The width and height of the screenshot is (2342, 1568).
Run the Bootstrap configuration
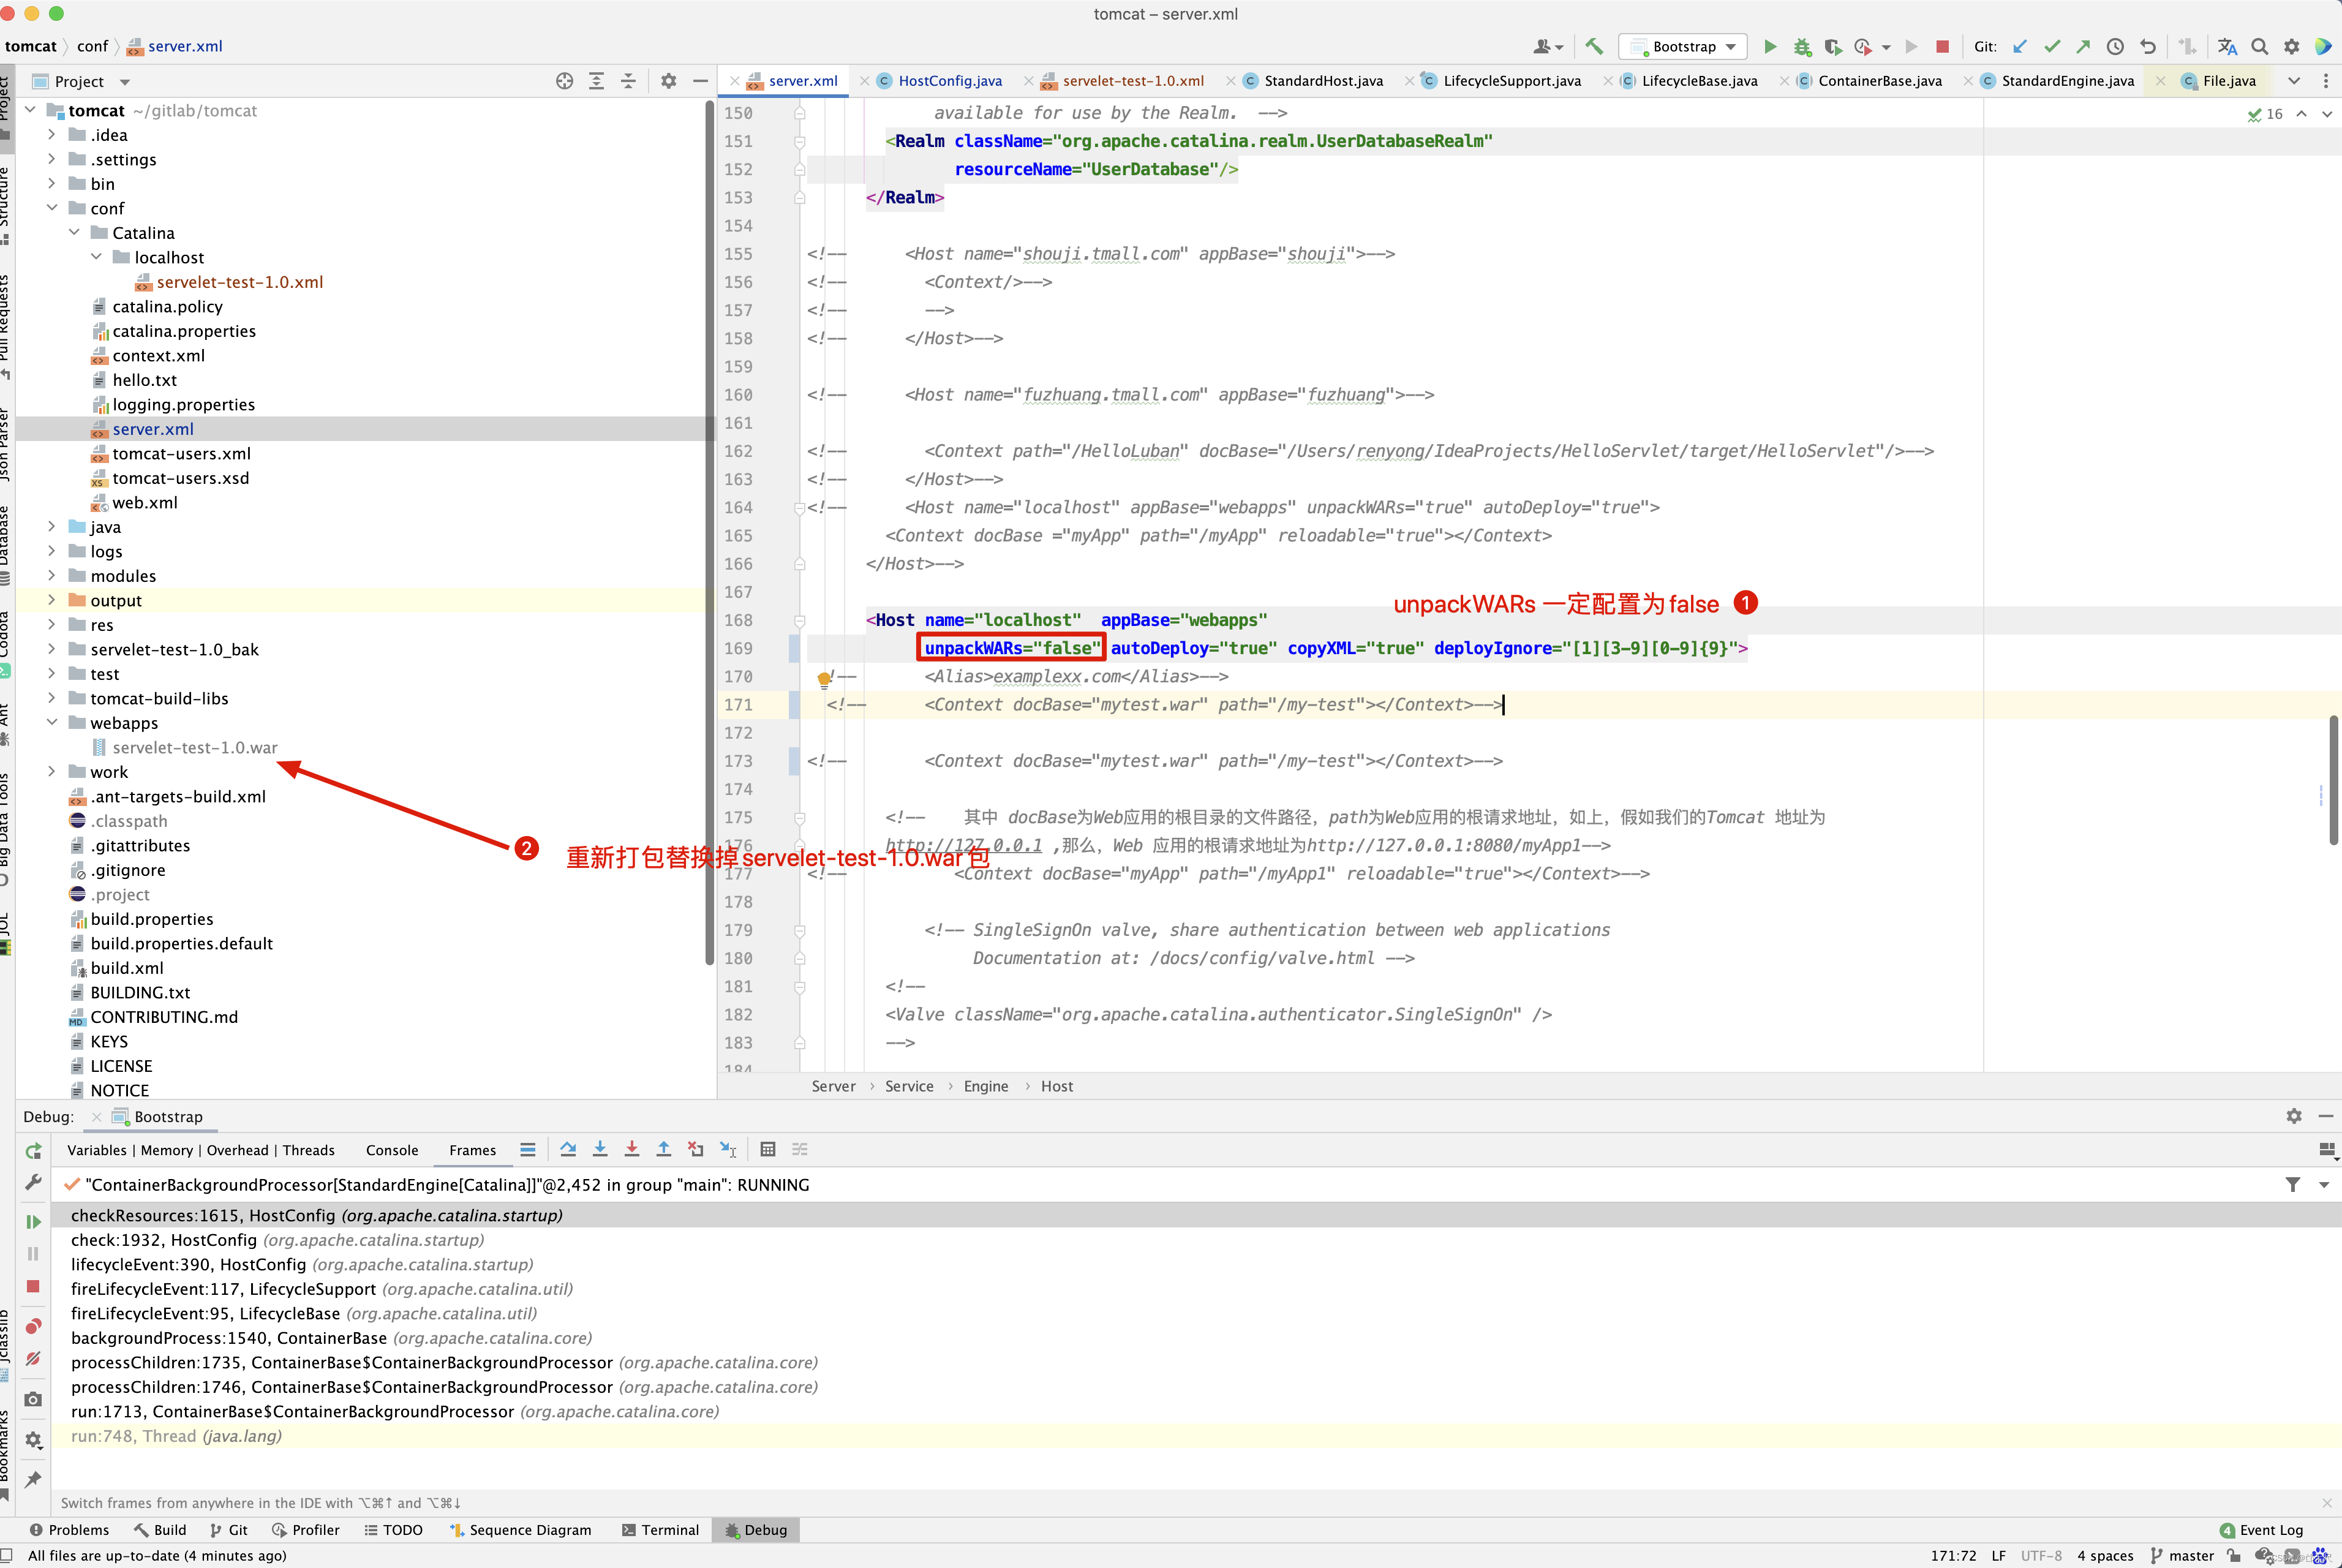click(x=1770, y=46)
